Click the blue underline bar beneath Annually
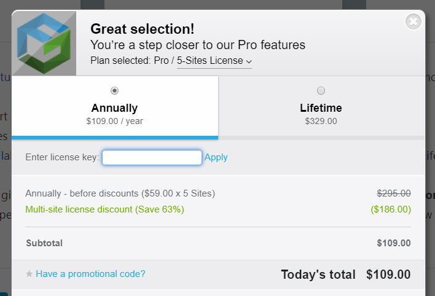The height and width of the screenshot is (296, 435). [115, 138]
